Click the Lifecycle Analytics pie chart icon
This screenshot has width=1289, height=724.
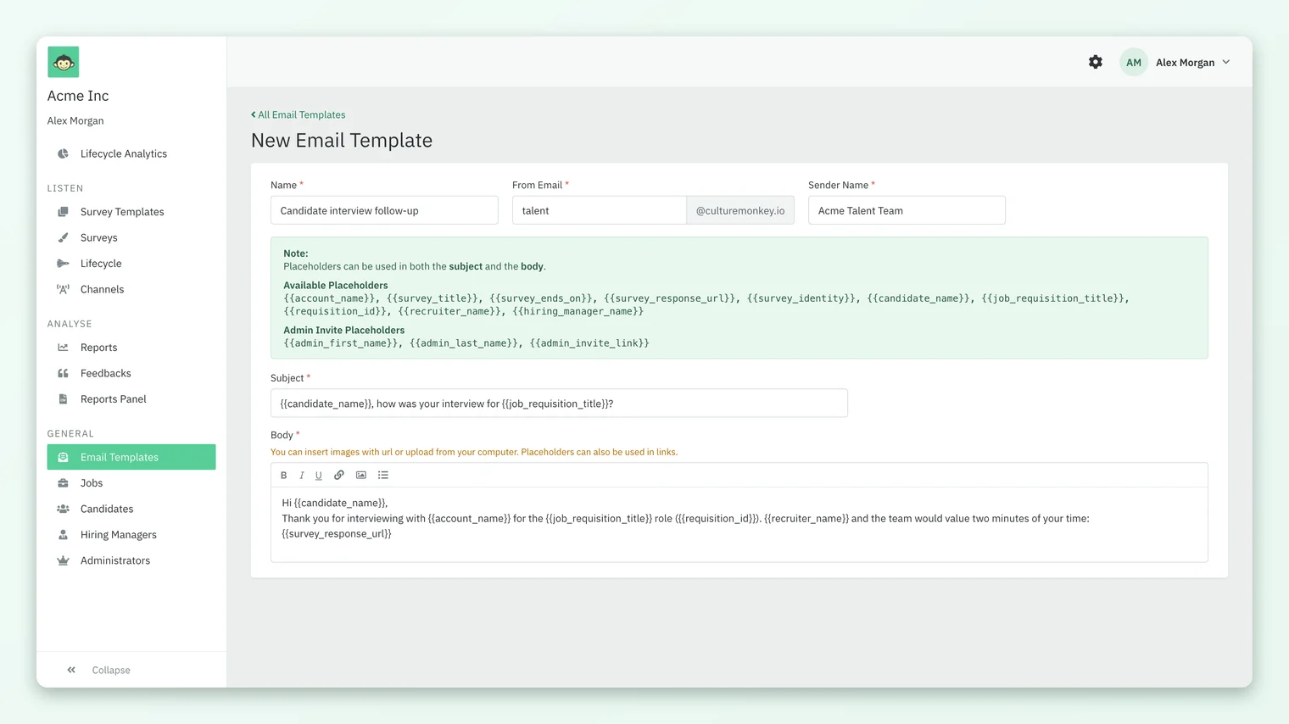[63, 153]
